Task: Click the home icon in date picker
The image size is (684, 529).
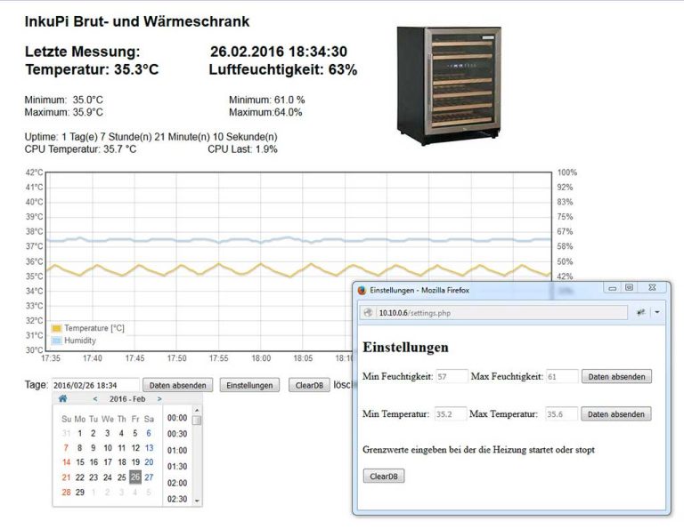Action: 63,398
